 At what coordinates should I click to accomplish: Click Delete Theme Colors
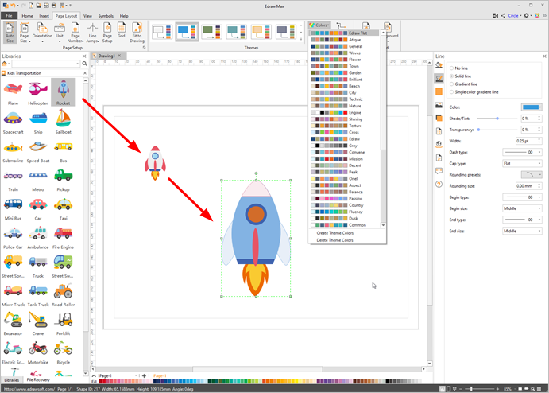334,239
